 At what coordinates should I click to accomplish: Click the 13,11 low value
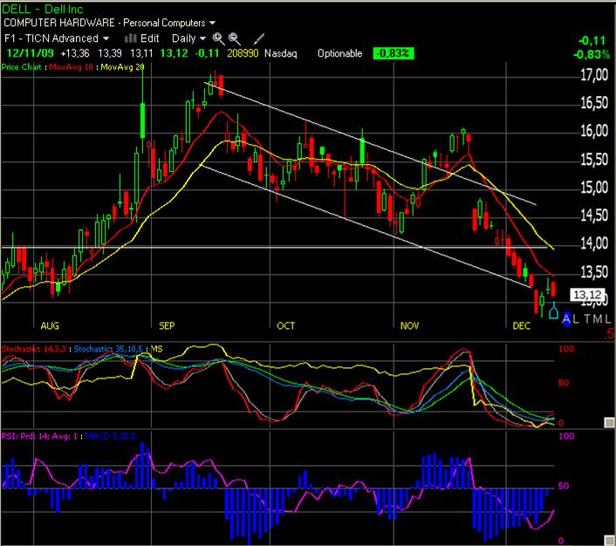tap(141, 53)
